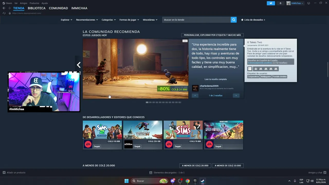Open the Amigos menu

23,3
